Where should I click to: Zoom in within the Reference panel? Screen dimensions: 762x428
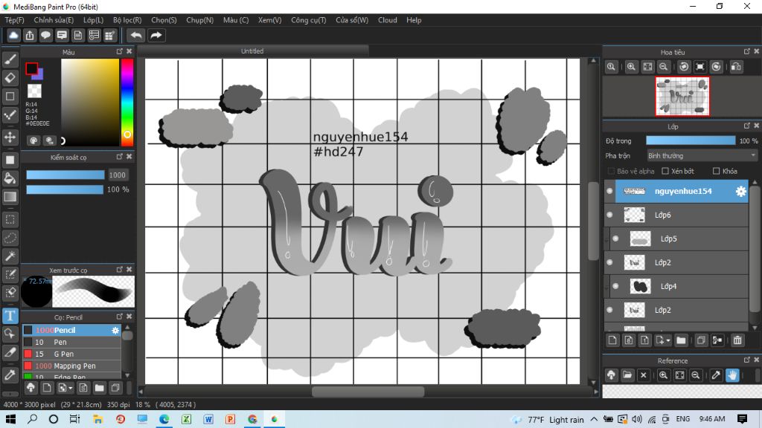tap(663, 374)
